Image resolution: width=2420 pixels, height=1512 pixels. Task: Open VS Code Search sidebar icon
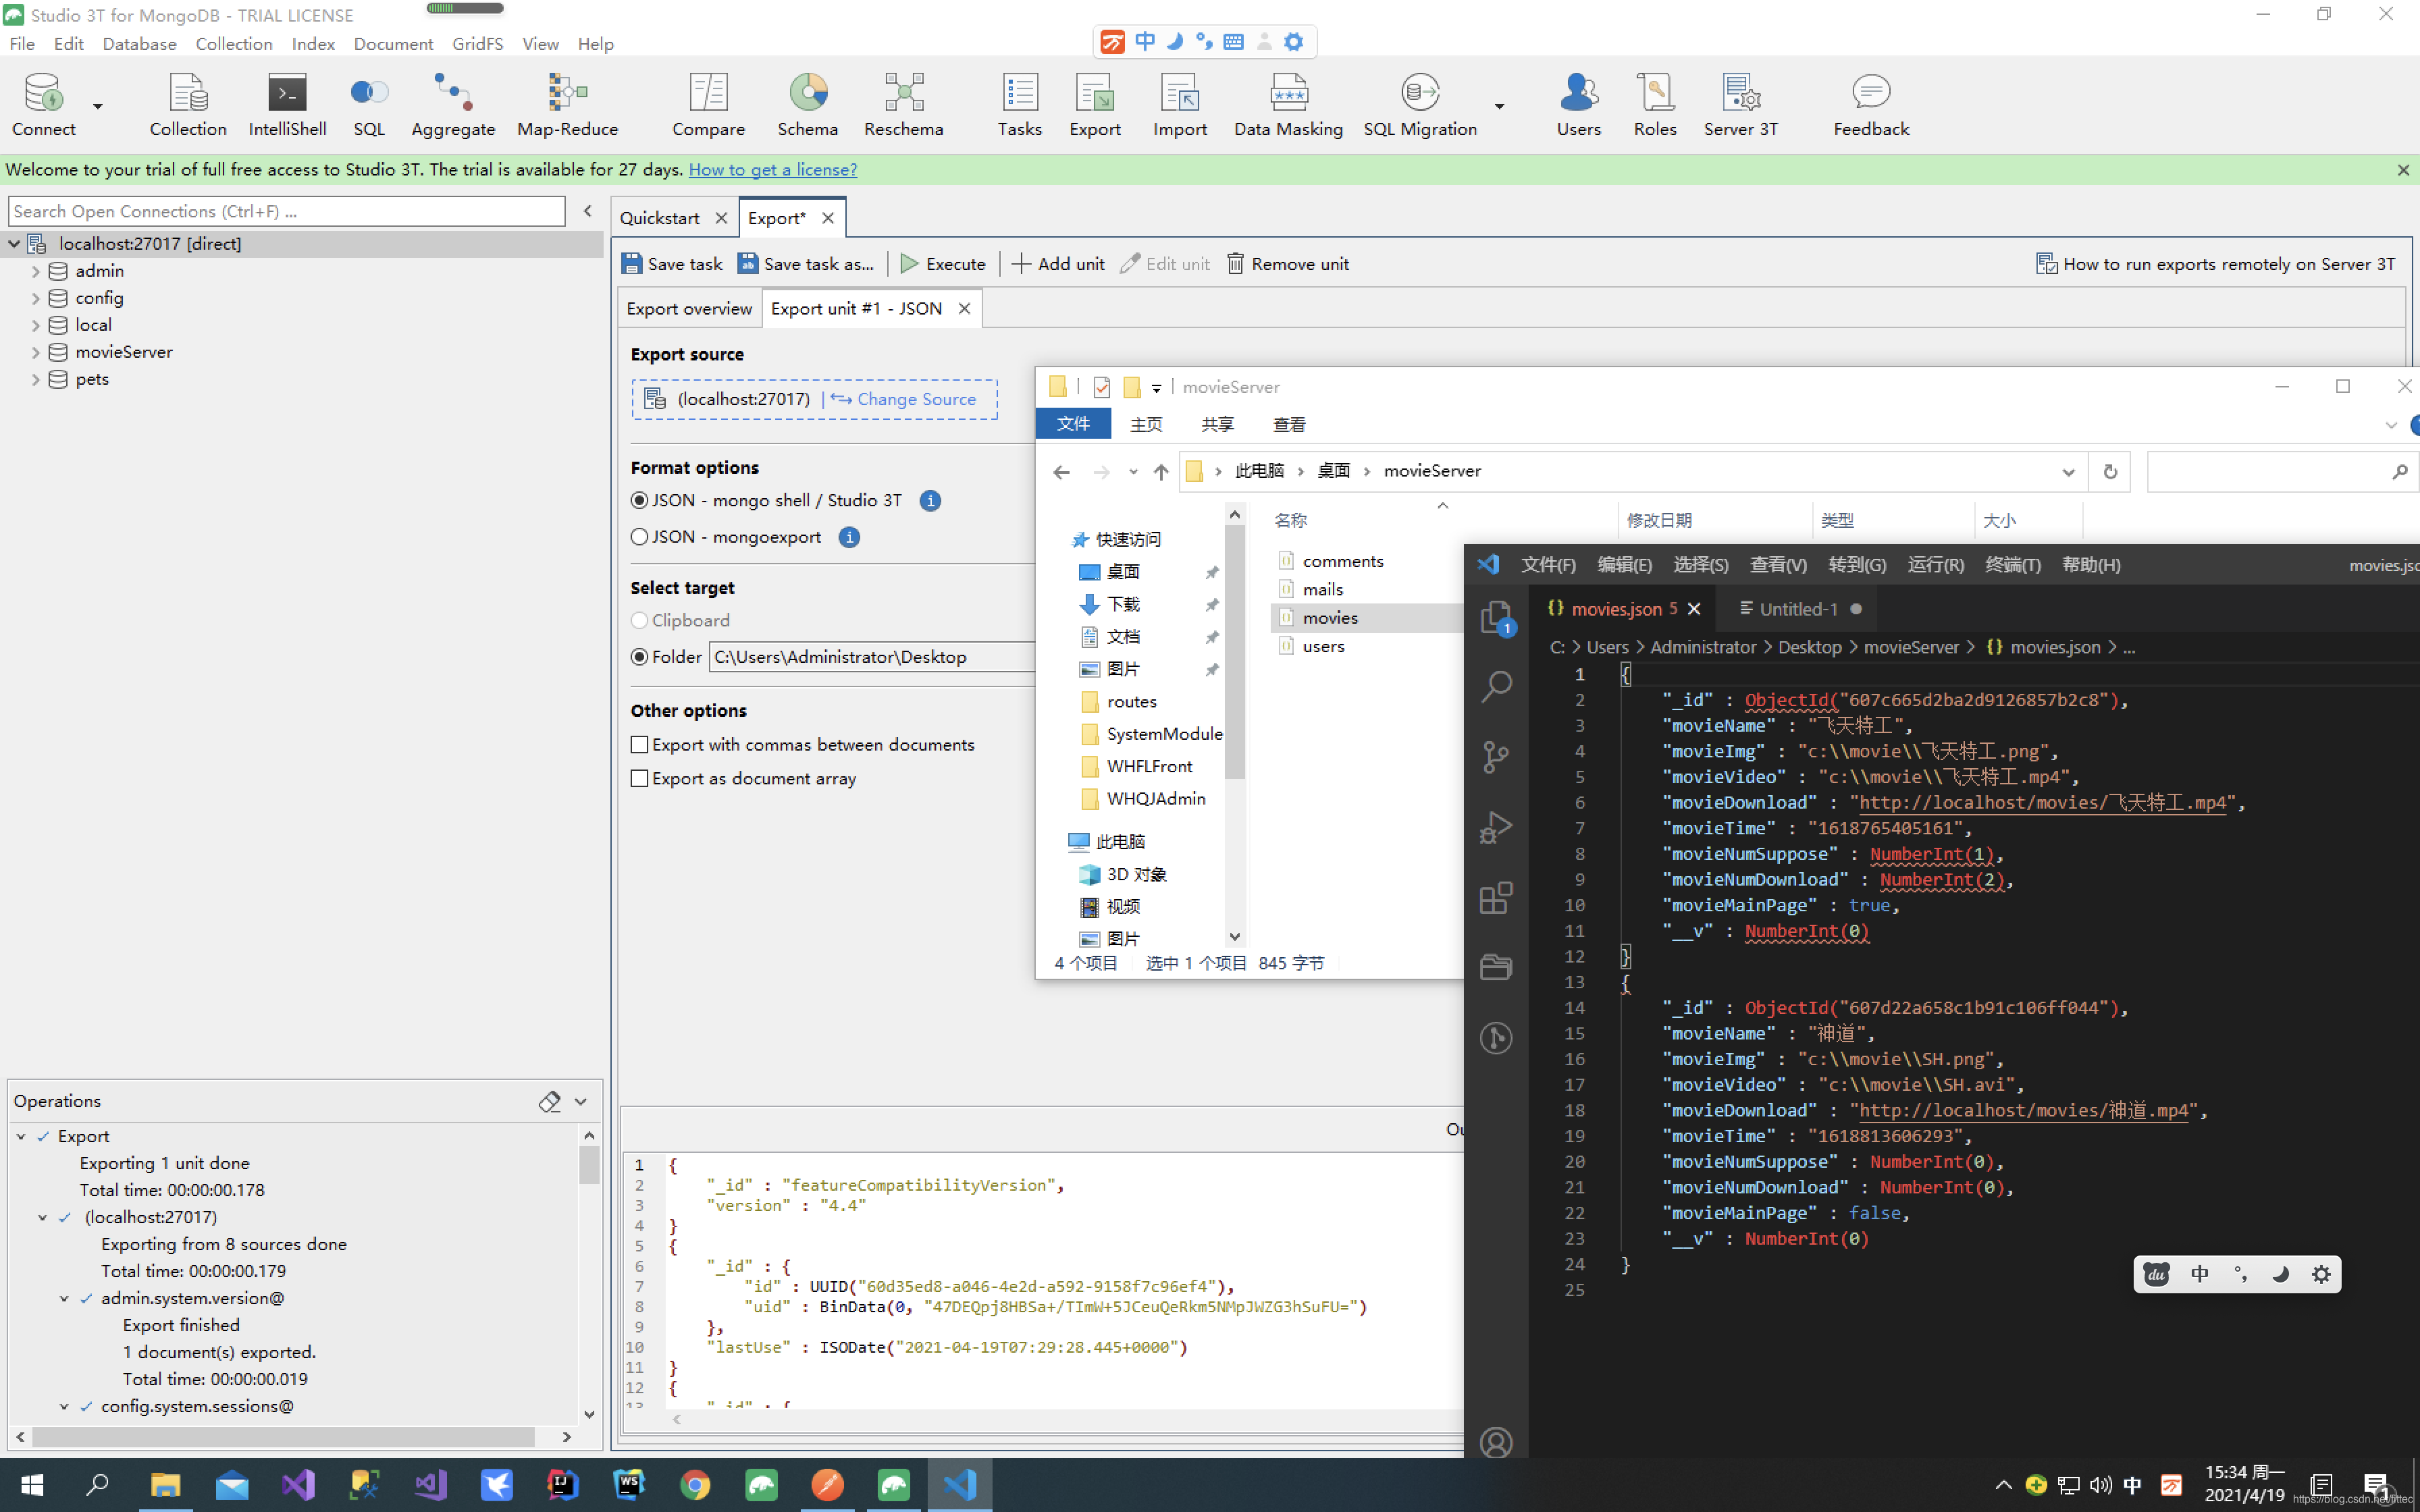coord(1496,686)
